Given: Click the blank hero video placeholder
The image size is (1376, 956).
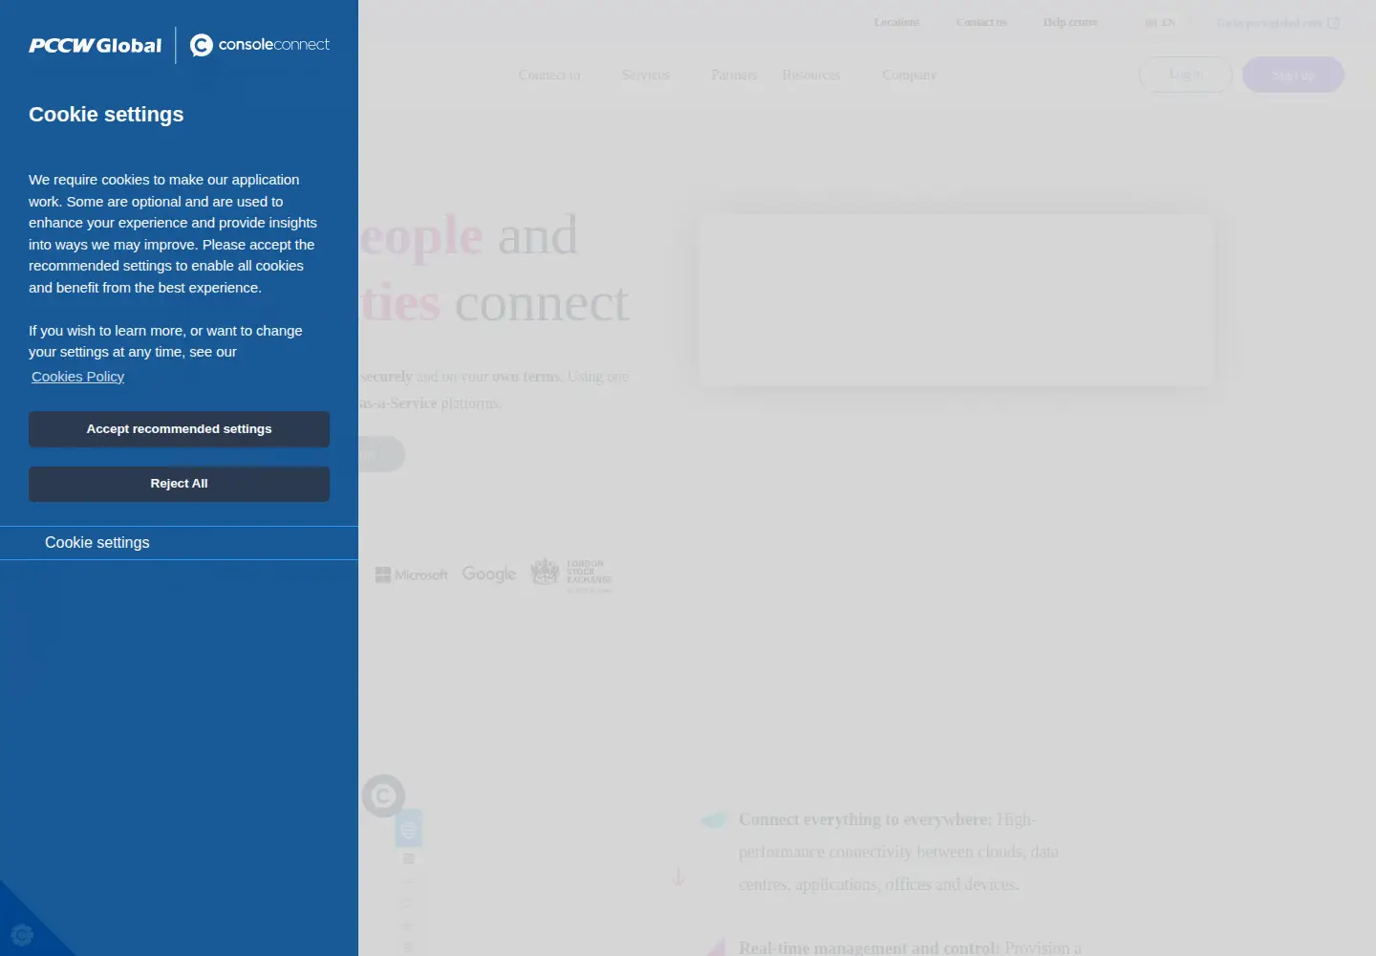Looking at the screenshot, I should click(x=957, y=300).
